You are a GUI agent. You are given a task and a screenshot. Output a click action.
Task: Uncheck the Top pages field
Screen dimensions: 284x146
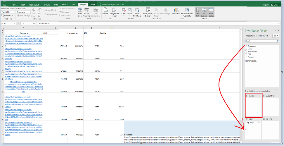pyautogui.click(x=246, y=46)
